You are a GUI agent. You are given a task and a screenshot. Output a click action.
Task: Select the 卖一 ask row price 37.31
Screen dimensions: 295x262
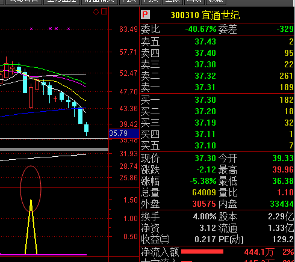205,87
